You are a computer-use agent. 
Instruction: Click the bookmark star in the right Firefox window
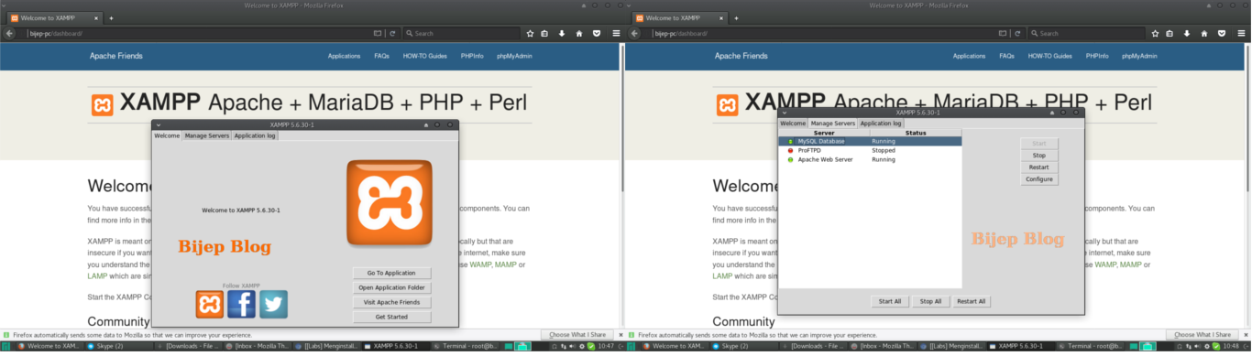pyautogui.click(x=1155, y=33)
